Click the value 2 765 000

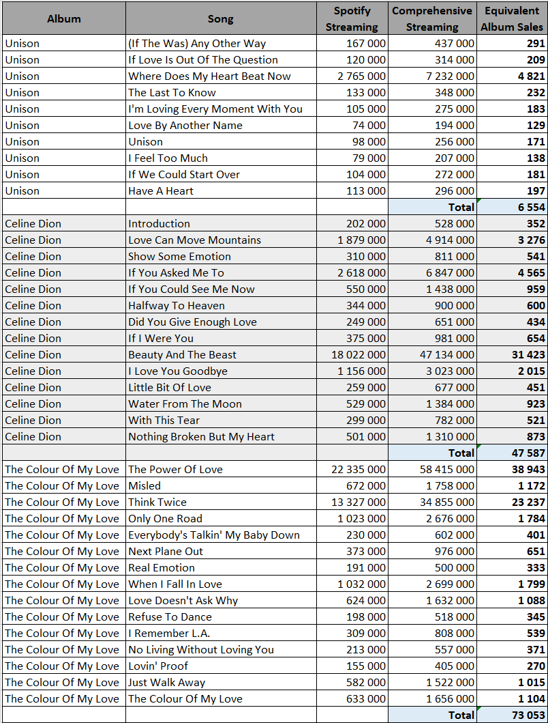click(x=352, y=76)
